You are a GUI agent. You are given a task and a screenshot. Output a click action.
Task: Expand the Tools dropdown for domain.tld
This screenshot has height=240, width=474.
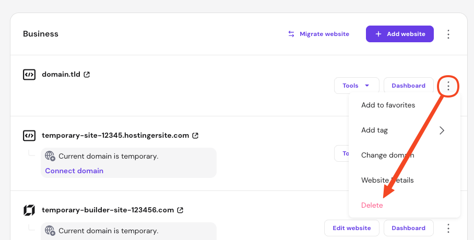[x=357, y=86]
